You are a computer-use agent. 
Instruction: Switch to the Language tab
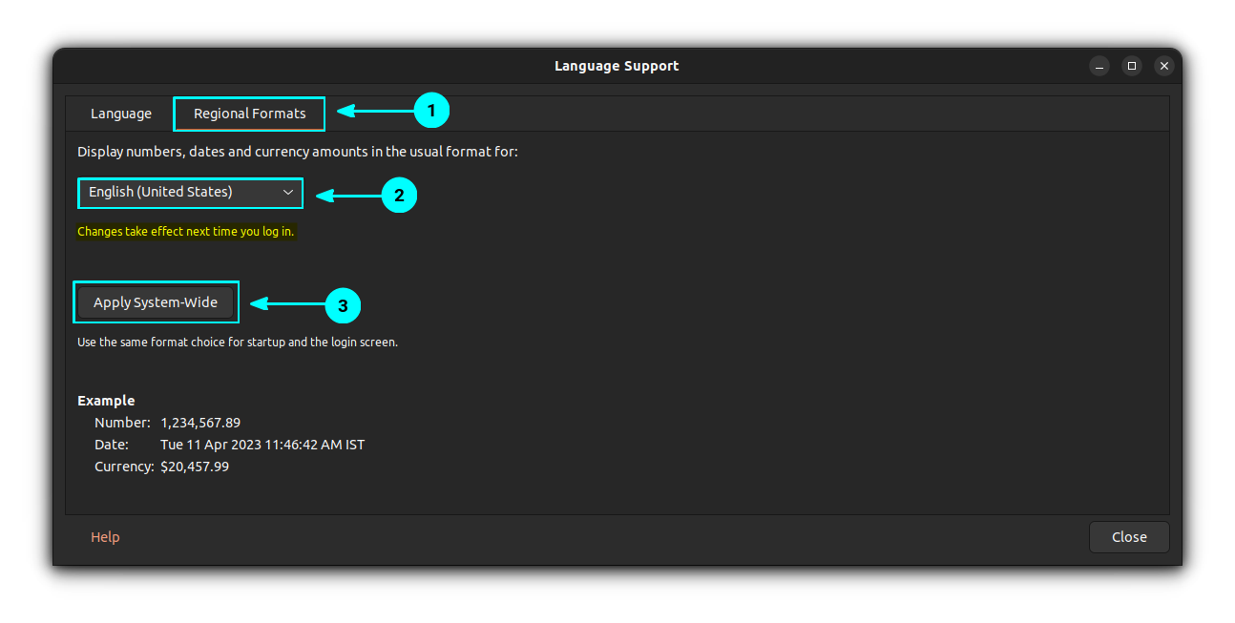120,113
